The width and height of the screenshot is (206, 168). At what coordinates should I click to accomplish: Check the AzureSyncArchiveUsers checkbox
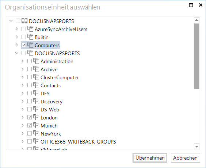[24, 29]
